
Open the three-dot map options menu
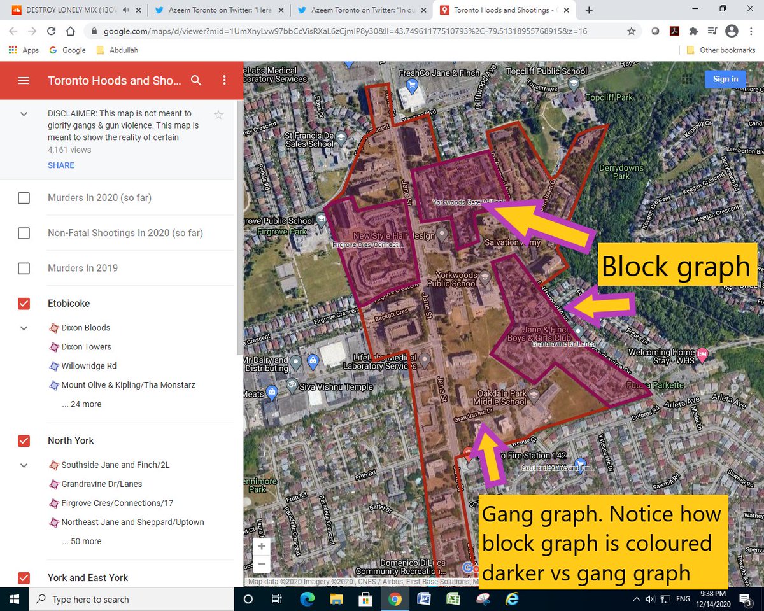click(224, 80)
